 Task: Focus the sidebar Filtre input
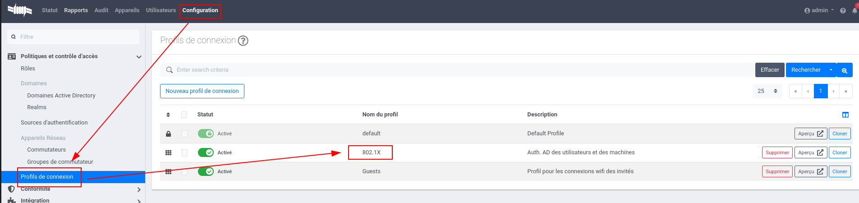(73, 37)
